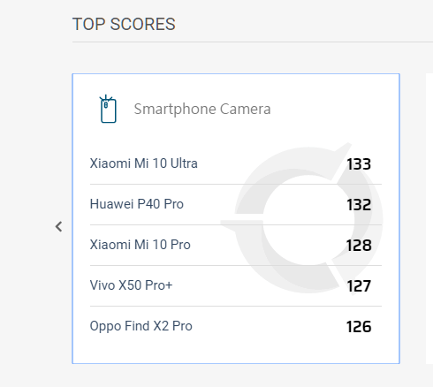Click the score 133
Image resolution: width=433 pixels, height=387 pixels.
click(359, 164)
